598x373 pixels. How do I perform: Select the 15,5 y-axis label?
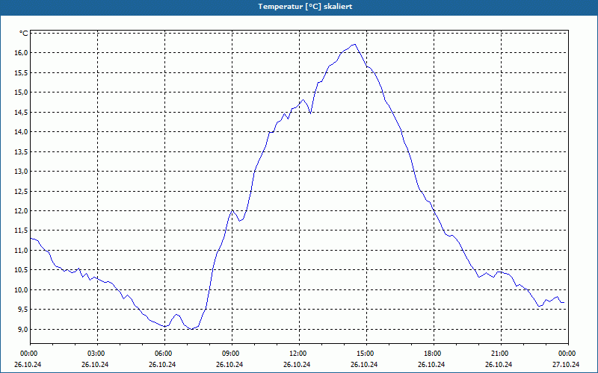click(x=22, y=72)
